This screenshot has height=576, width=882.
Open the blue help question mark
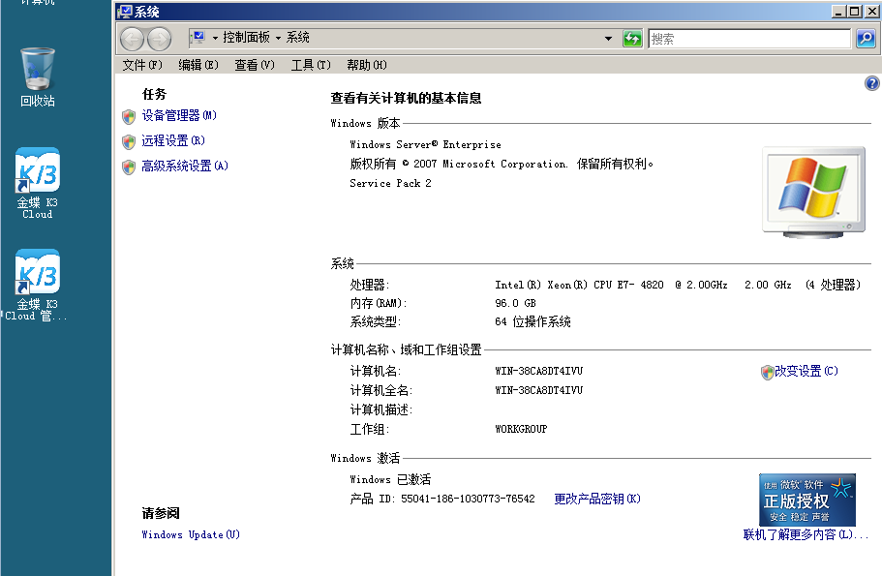point(871,83)
